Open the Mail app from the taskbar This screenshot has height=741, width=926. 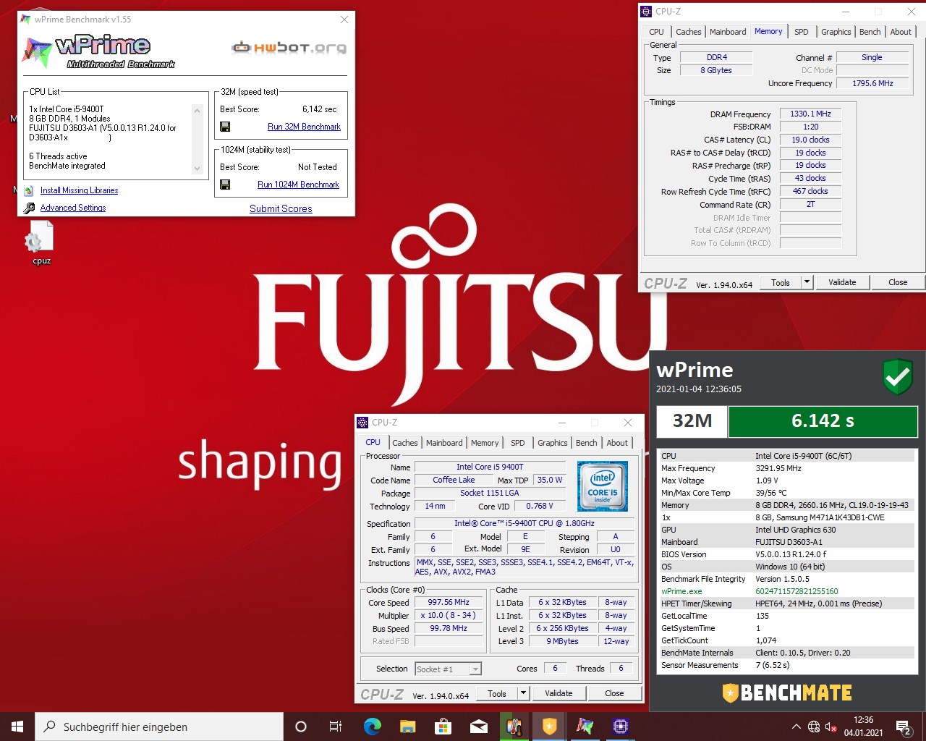tap(478, 727)
